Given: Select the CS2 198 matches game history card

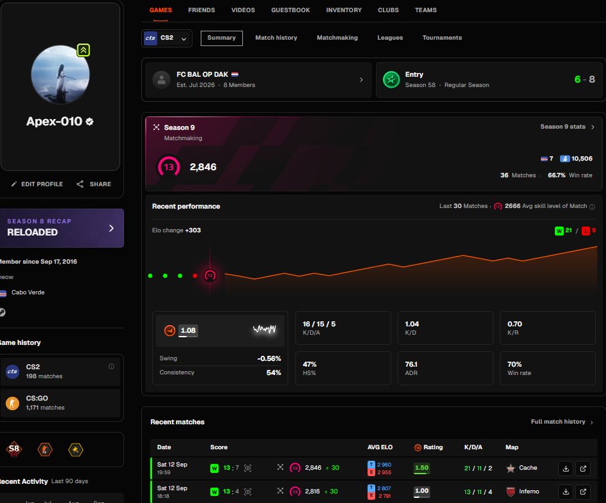Looking at the screenshot, I should 60,371.
